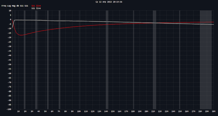Click the 14M frequency axis label
The image size is (218, 116).
point(106,111)
